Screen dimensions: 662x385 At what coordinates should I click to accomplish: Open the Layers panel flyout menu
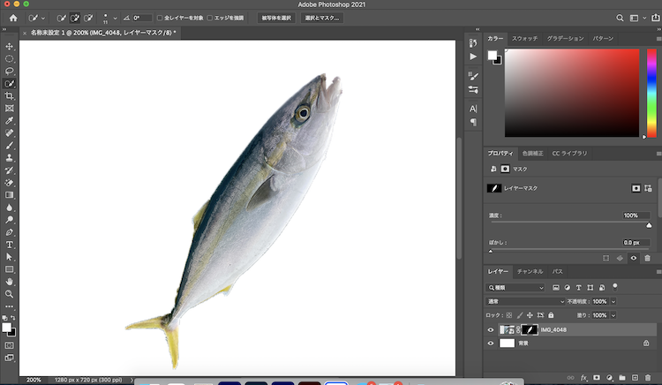pos(658,272)
